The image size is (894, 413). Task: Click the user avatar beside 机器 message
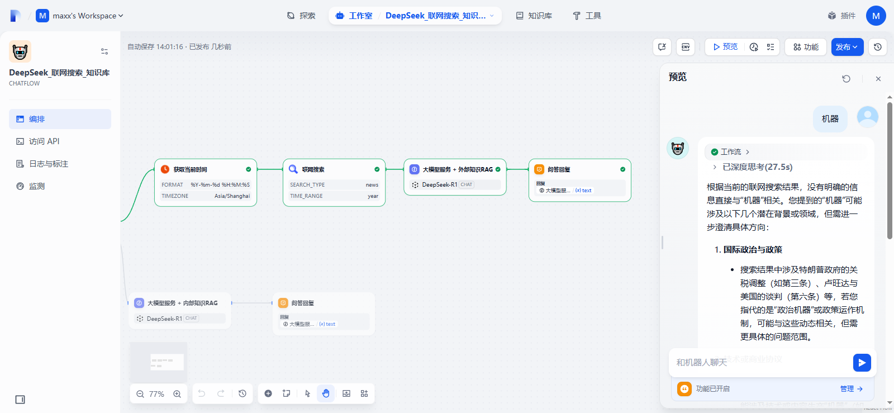pyautogui.click(x=868, y=117)
